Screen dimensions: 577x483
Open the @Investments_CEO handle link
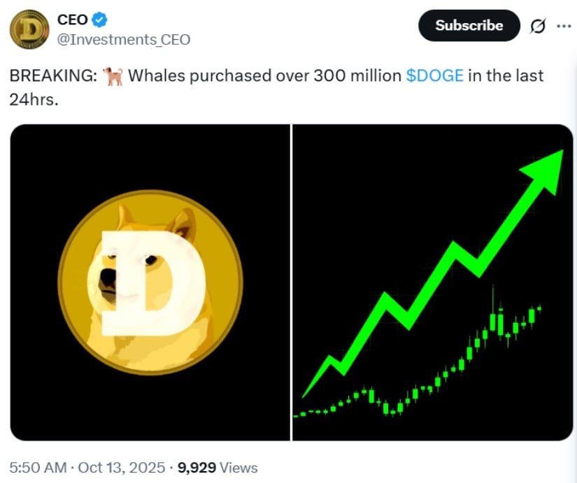click(123, 40)
